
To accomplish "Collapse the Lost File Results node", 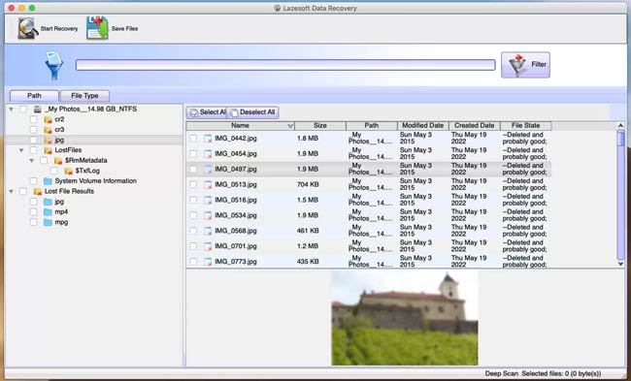I will pyautogui.click(x=12, y=191).
